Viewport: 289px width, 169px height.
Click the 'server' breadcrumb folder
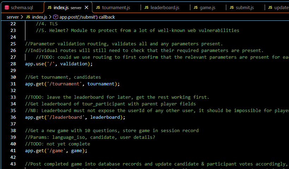click(x=13, y=17)
